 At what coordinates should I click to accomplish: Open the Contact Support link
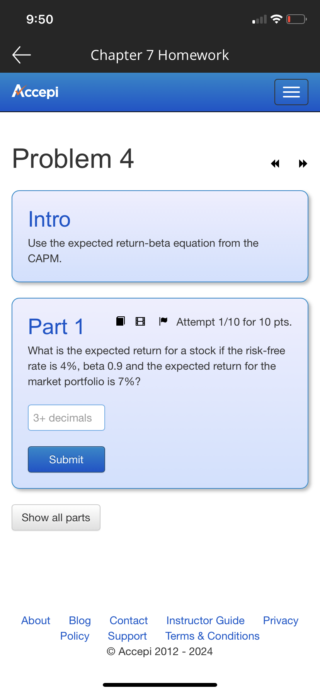[x=128, y=628]
